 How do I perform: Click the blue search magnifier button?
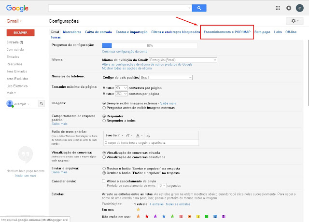(199, 8)
